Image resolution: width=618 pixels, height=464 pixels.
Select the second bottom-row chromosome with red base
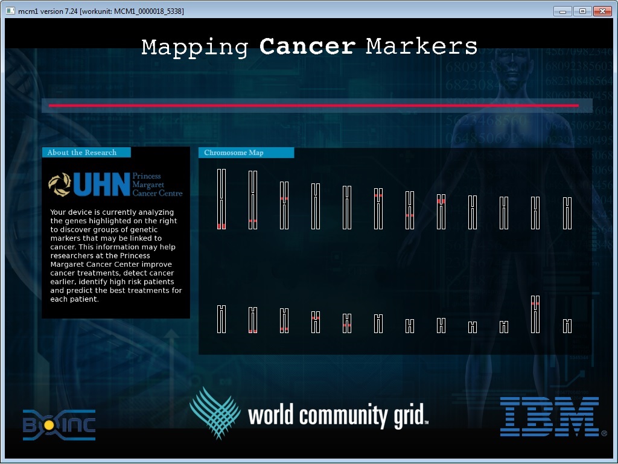(x=253, y=320)
